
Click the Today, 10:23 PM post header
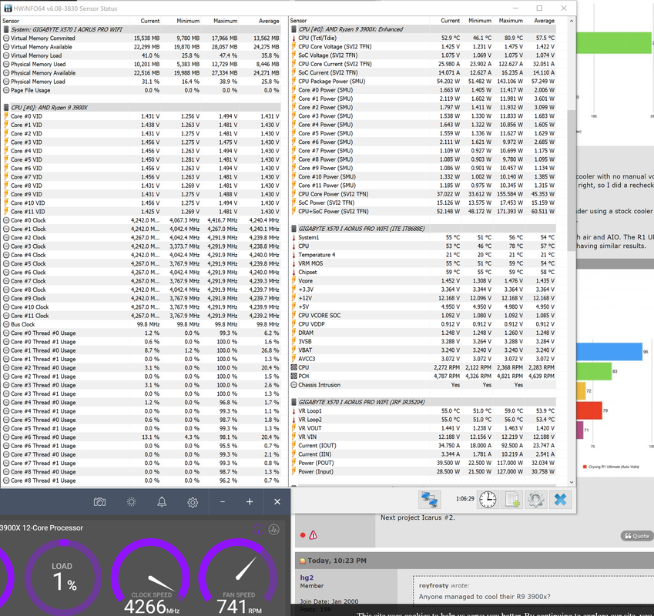click(x=475, y=561)
